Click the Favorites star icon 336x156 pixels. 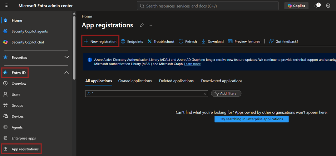tap(6, 57)
